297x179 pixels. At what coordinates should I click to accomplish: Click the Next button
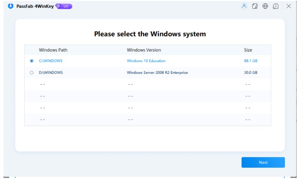click(263, 162)
